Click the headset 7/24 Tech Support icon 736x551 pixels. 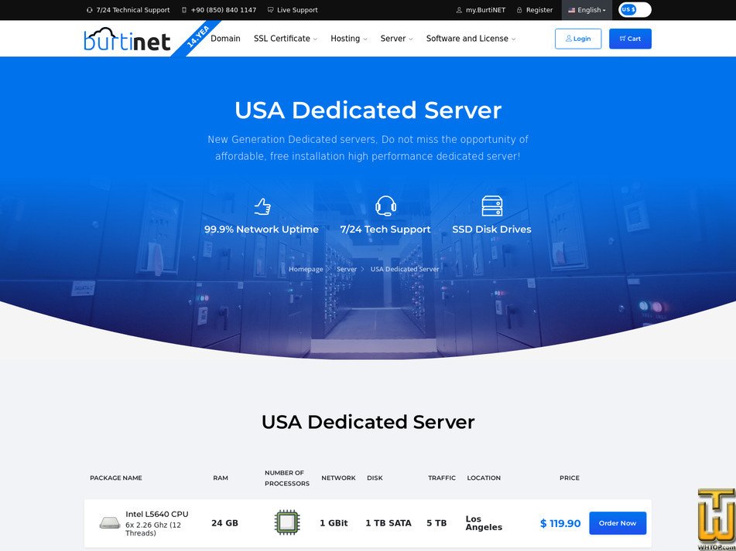click(x=385, y=204)
